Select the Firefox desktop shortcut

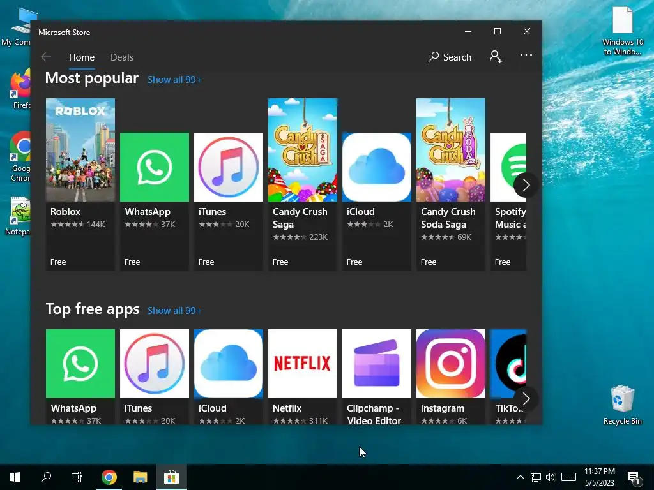tap(20, 89)
